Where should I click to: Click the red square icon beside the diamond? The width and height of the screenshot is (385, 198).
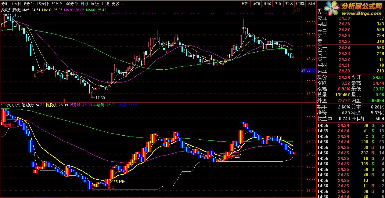[x=299, y=10]
